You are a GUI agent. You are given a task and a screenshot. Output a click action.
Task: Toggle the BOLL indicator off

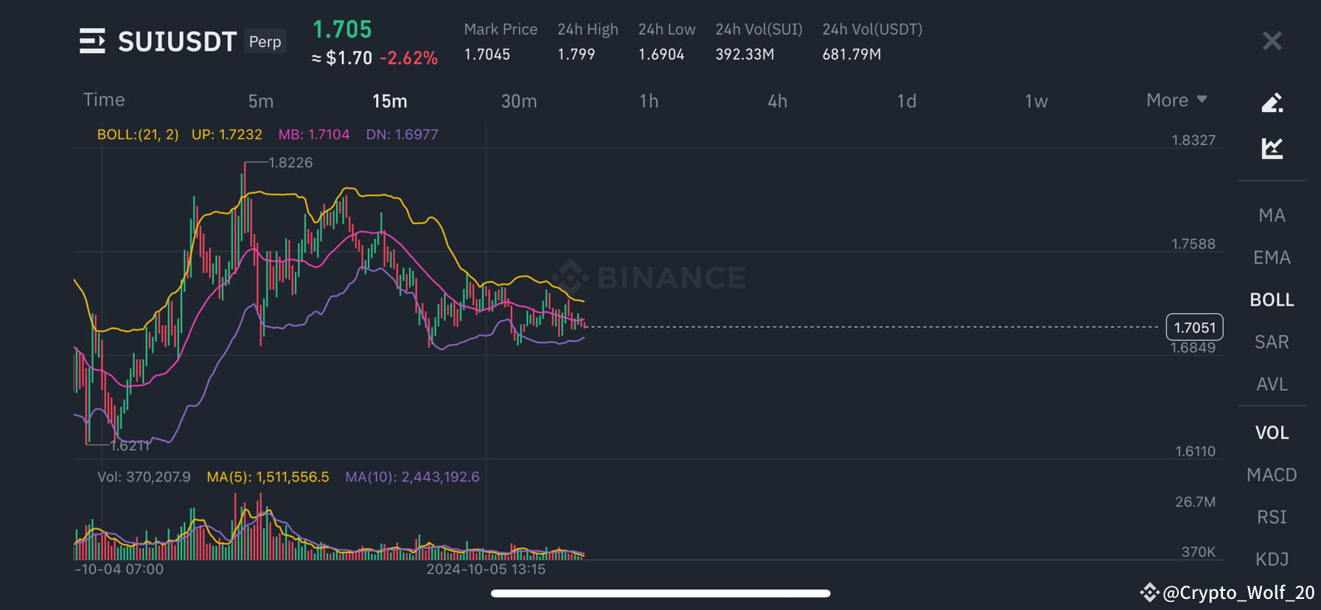1271,299
